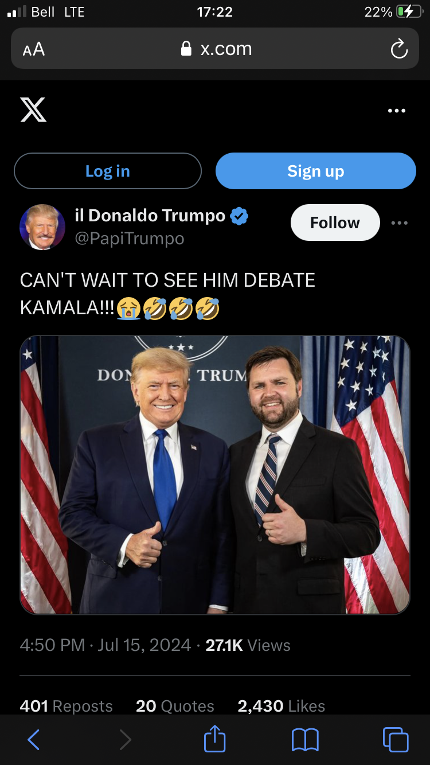Open the poster's profile avatar
Viewport: 430px width, 765px height.
click(42, 227)
